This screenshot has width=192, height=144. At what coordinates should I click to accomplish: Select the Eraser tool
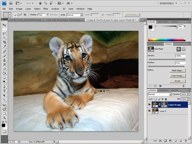[4, 69]
